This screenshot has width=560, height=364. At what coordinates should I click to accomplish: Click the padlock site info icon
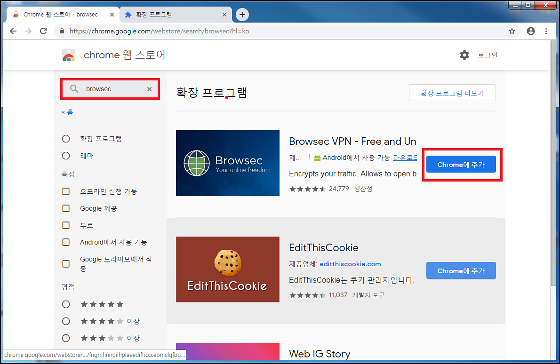point(62,31)
